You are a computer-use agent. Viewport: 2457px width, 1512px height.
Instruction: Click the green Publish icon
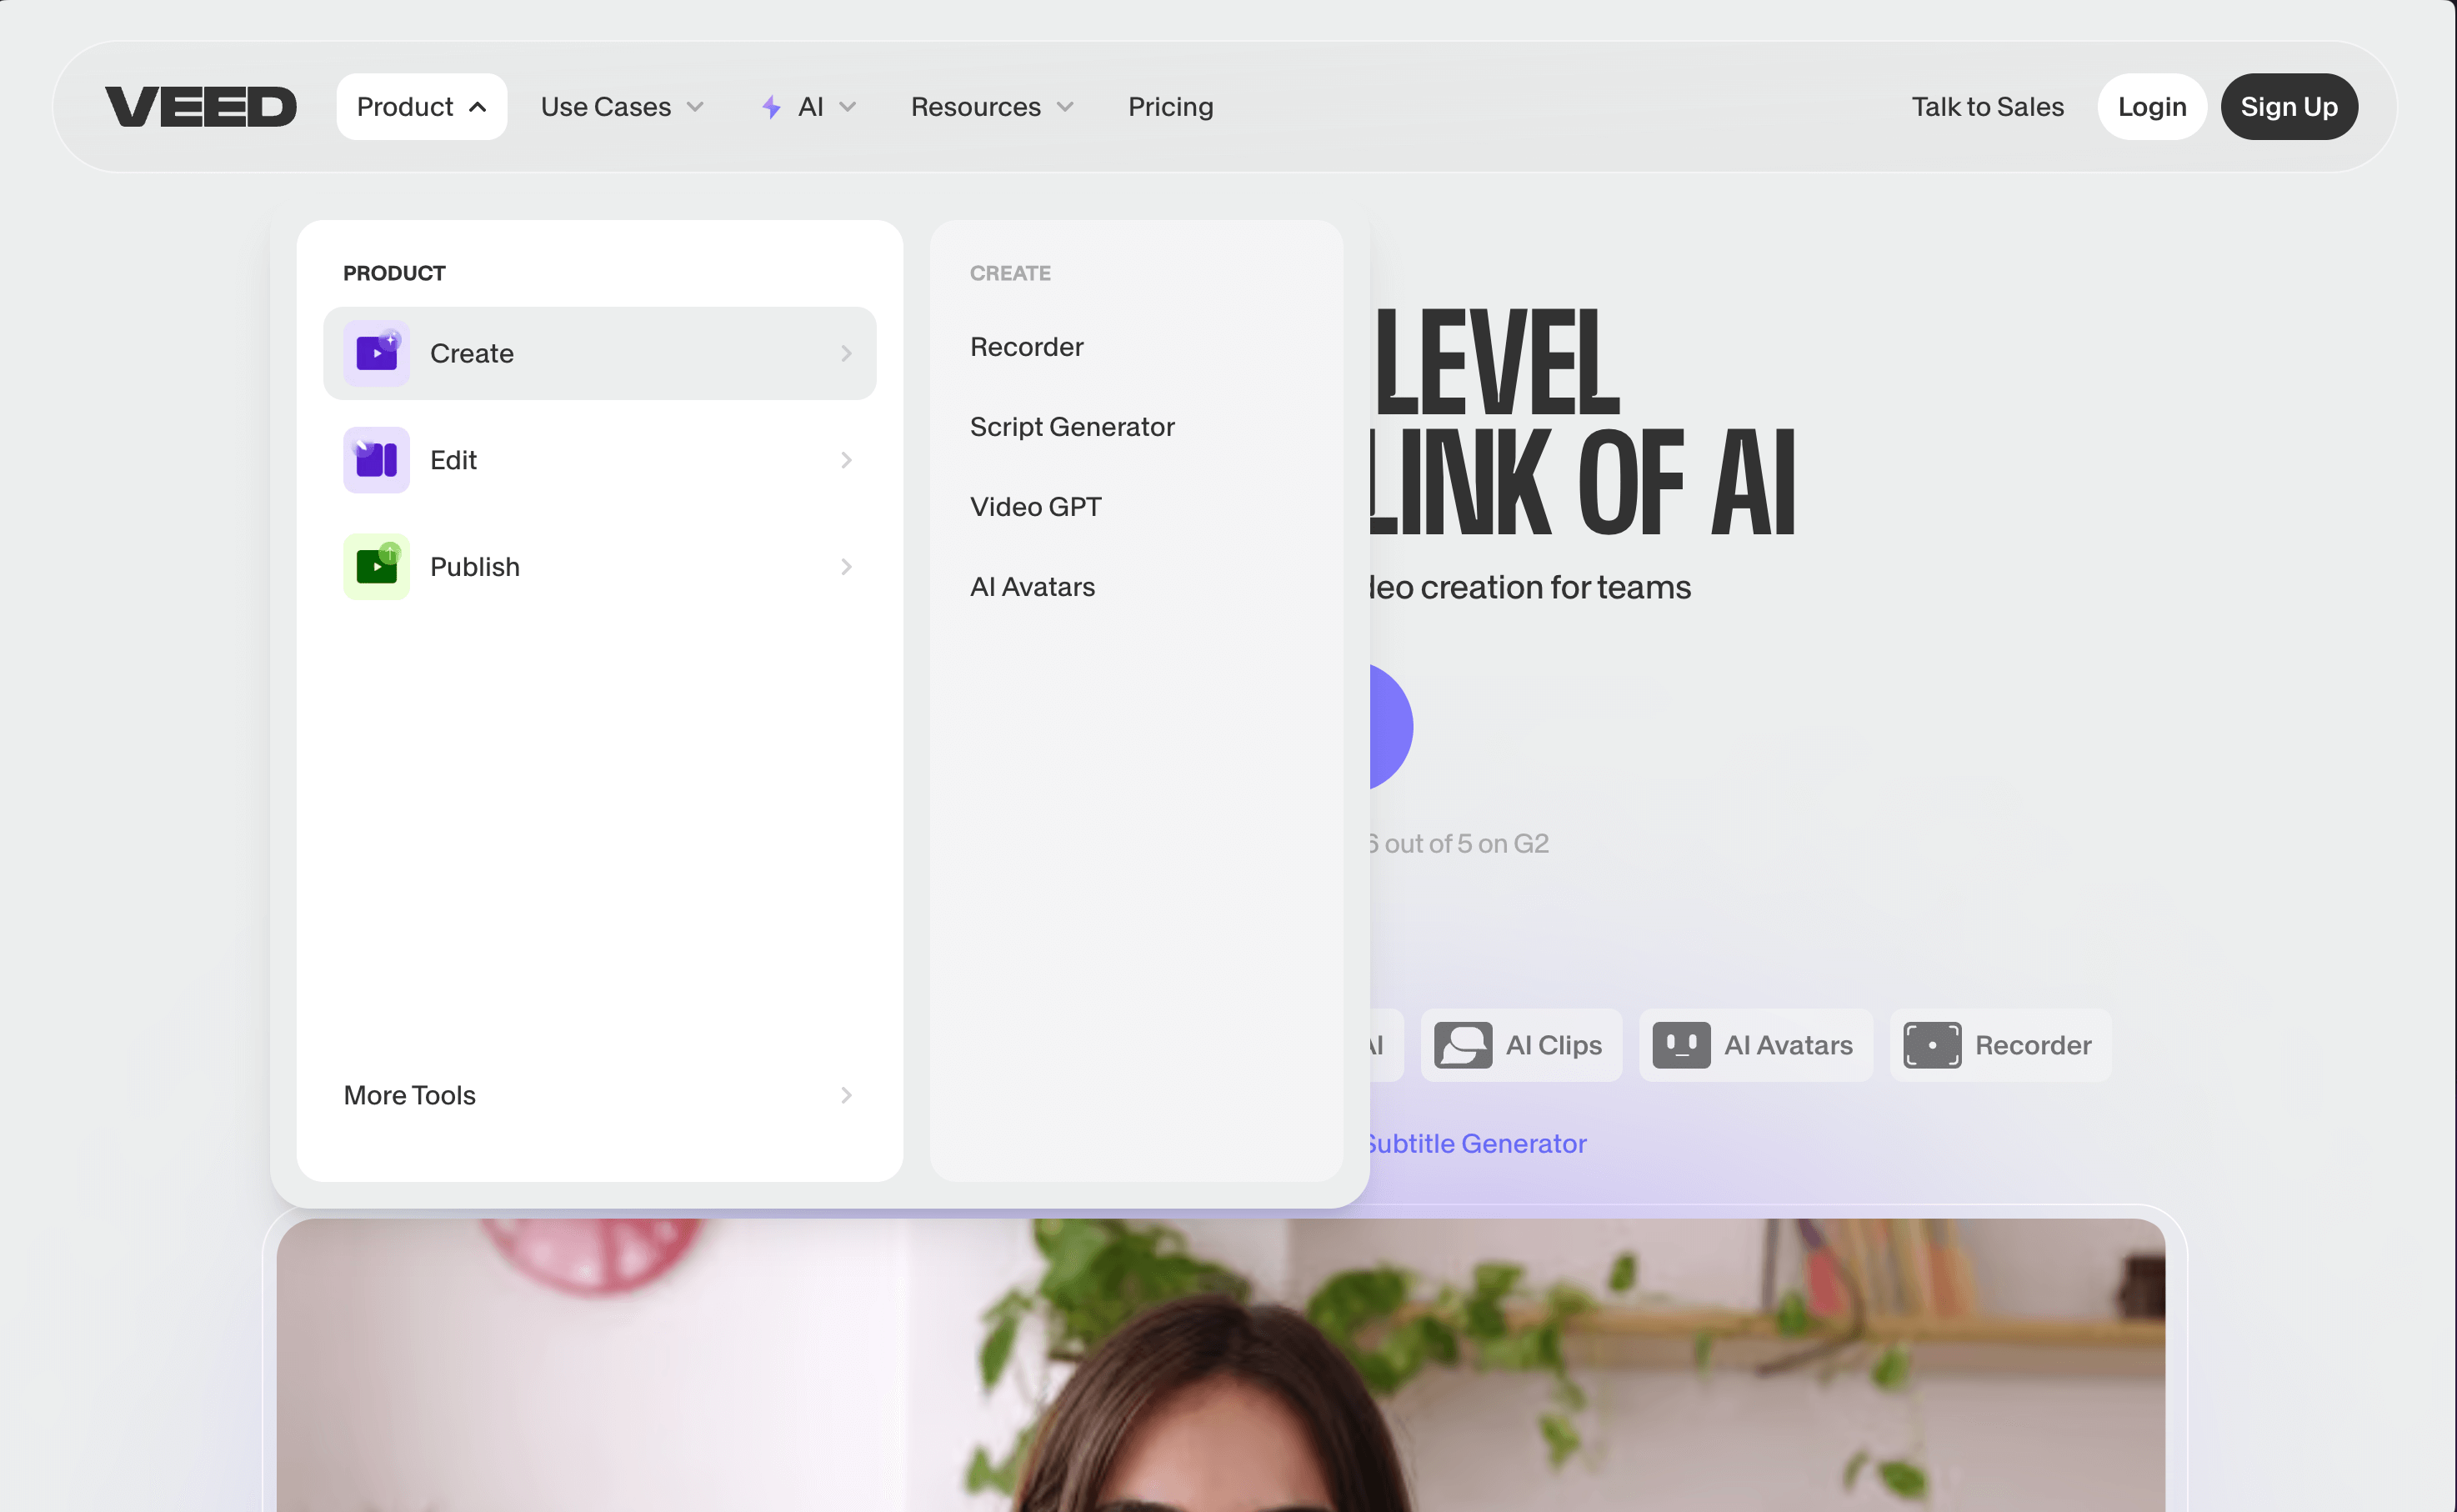tap(377, 567)
